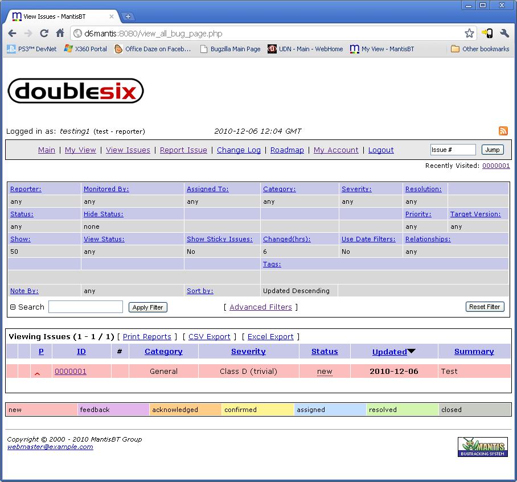Focus the Issue # jump input field

coord(453,150)
